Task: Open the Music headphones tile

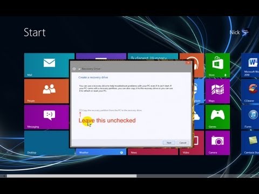Action: 199,65
